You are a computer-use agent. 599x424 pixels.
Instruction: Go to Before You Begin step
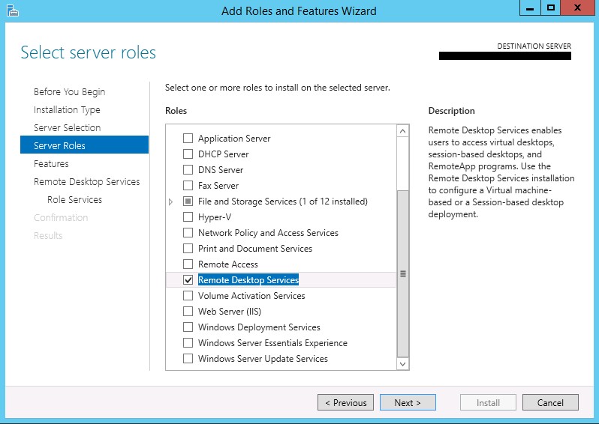(70, 92)
